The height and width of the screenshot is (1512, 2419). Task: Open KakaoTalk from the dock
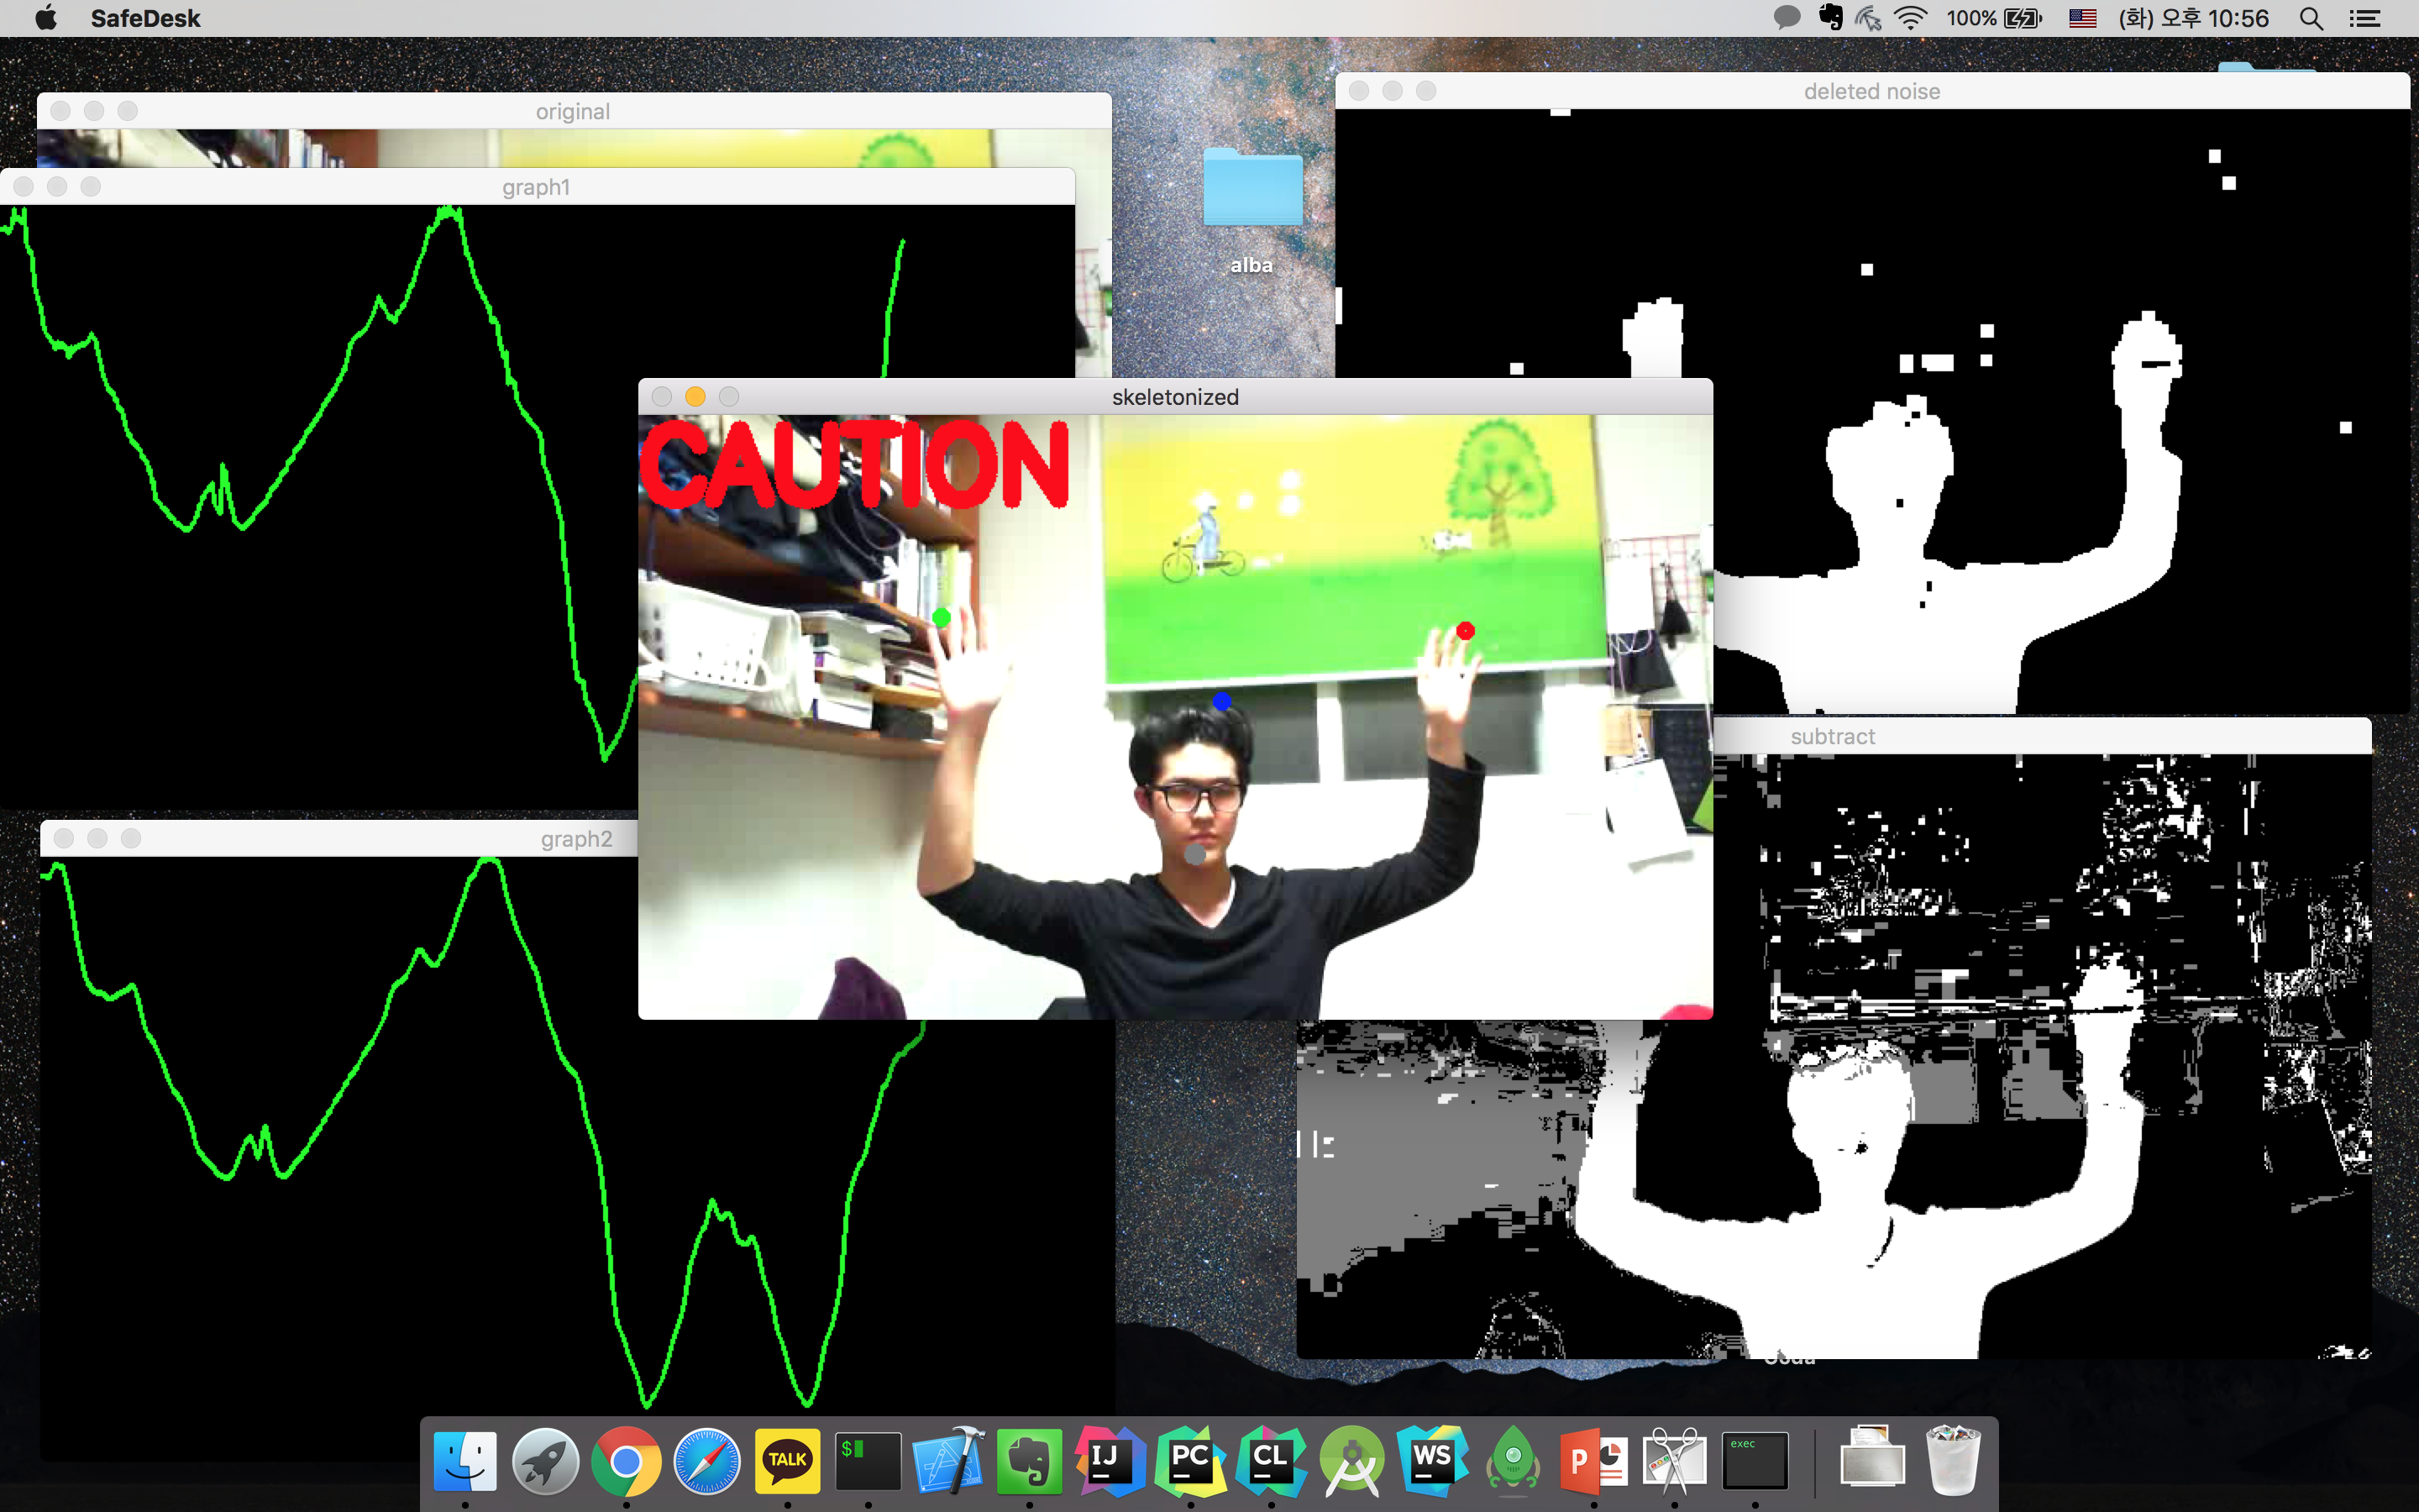(787, 1461)
